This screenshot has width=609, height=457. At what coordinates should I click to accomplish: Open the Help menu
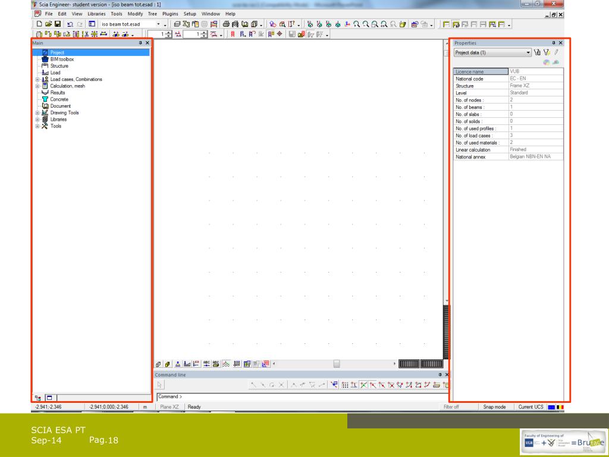230,14
